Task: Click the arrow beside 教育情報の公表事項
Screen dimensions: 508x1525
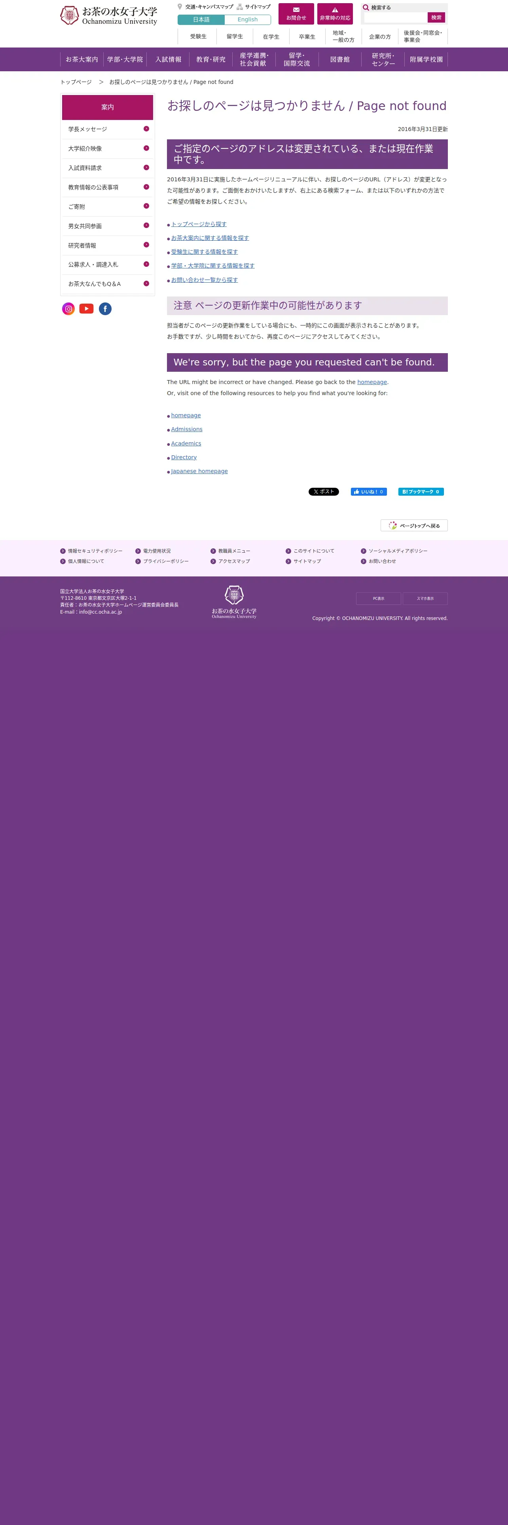Action: click(x=146, y=187)
